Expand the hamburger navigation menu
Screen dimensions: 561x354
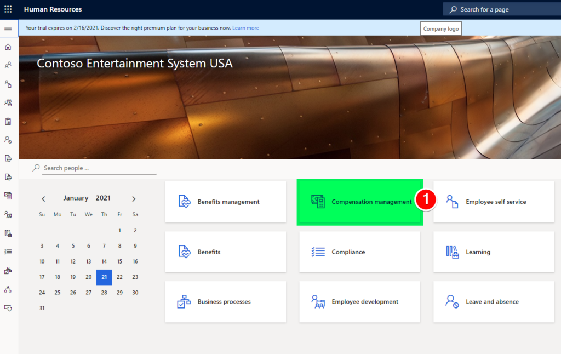(x=8, y=29)
